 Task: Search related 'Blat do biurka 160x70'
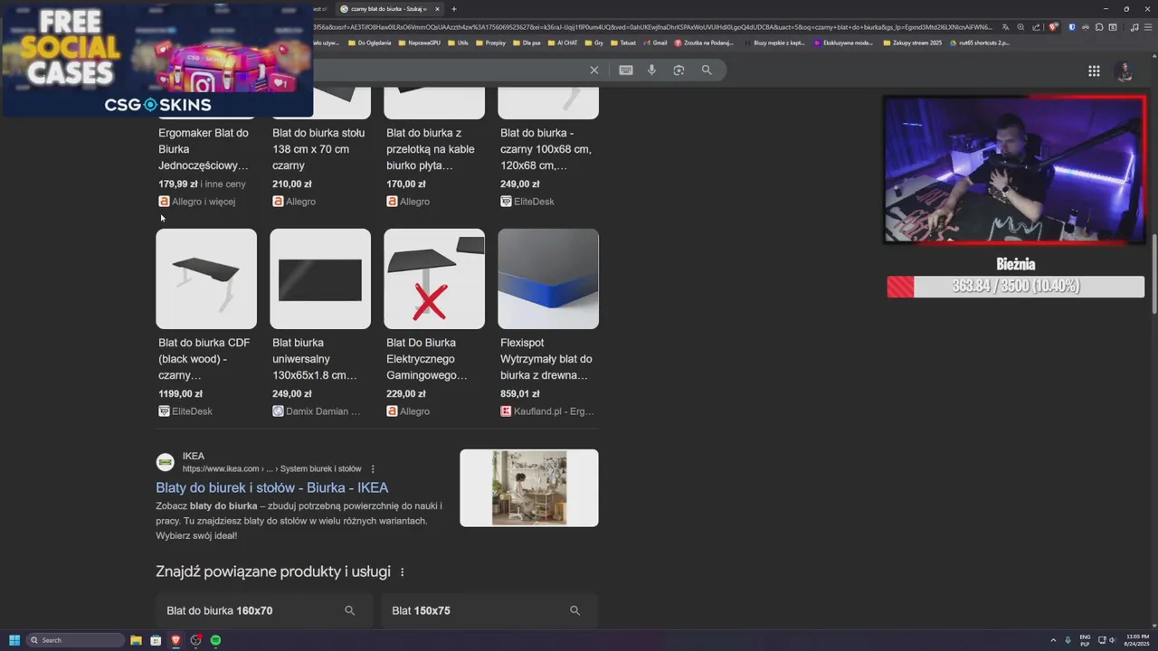[263, 611]
